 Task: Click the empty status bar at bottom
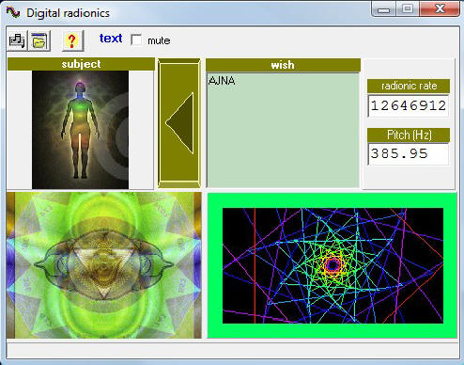coord(232,351)
